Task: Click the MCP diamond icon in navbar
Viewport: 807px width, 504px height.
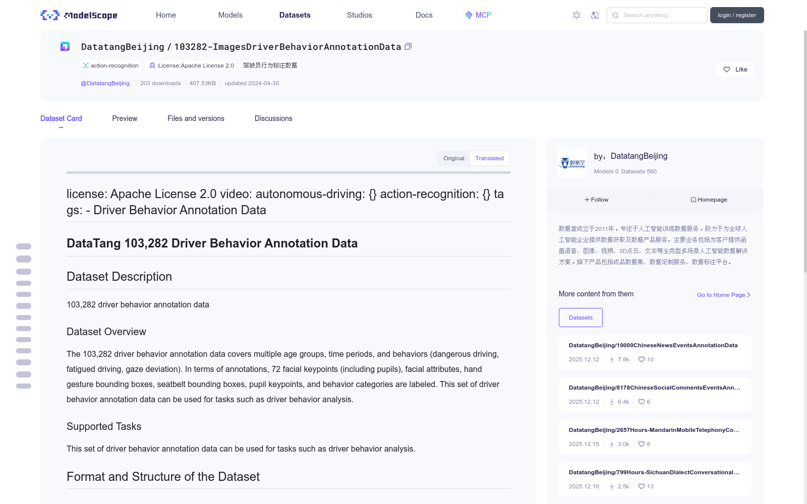Action: coord(469,15)
